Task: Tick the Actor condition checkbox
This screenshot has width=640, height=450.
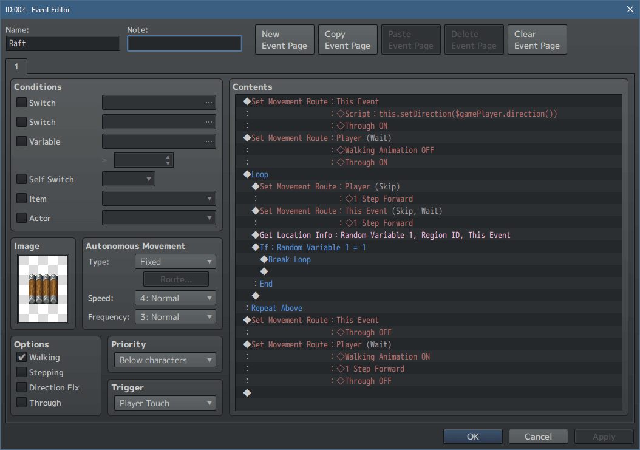Action: (22, 217)
